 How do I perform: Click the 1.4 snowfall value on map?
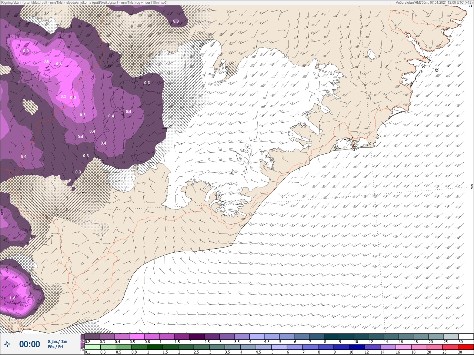(x=12, y=298)
